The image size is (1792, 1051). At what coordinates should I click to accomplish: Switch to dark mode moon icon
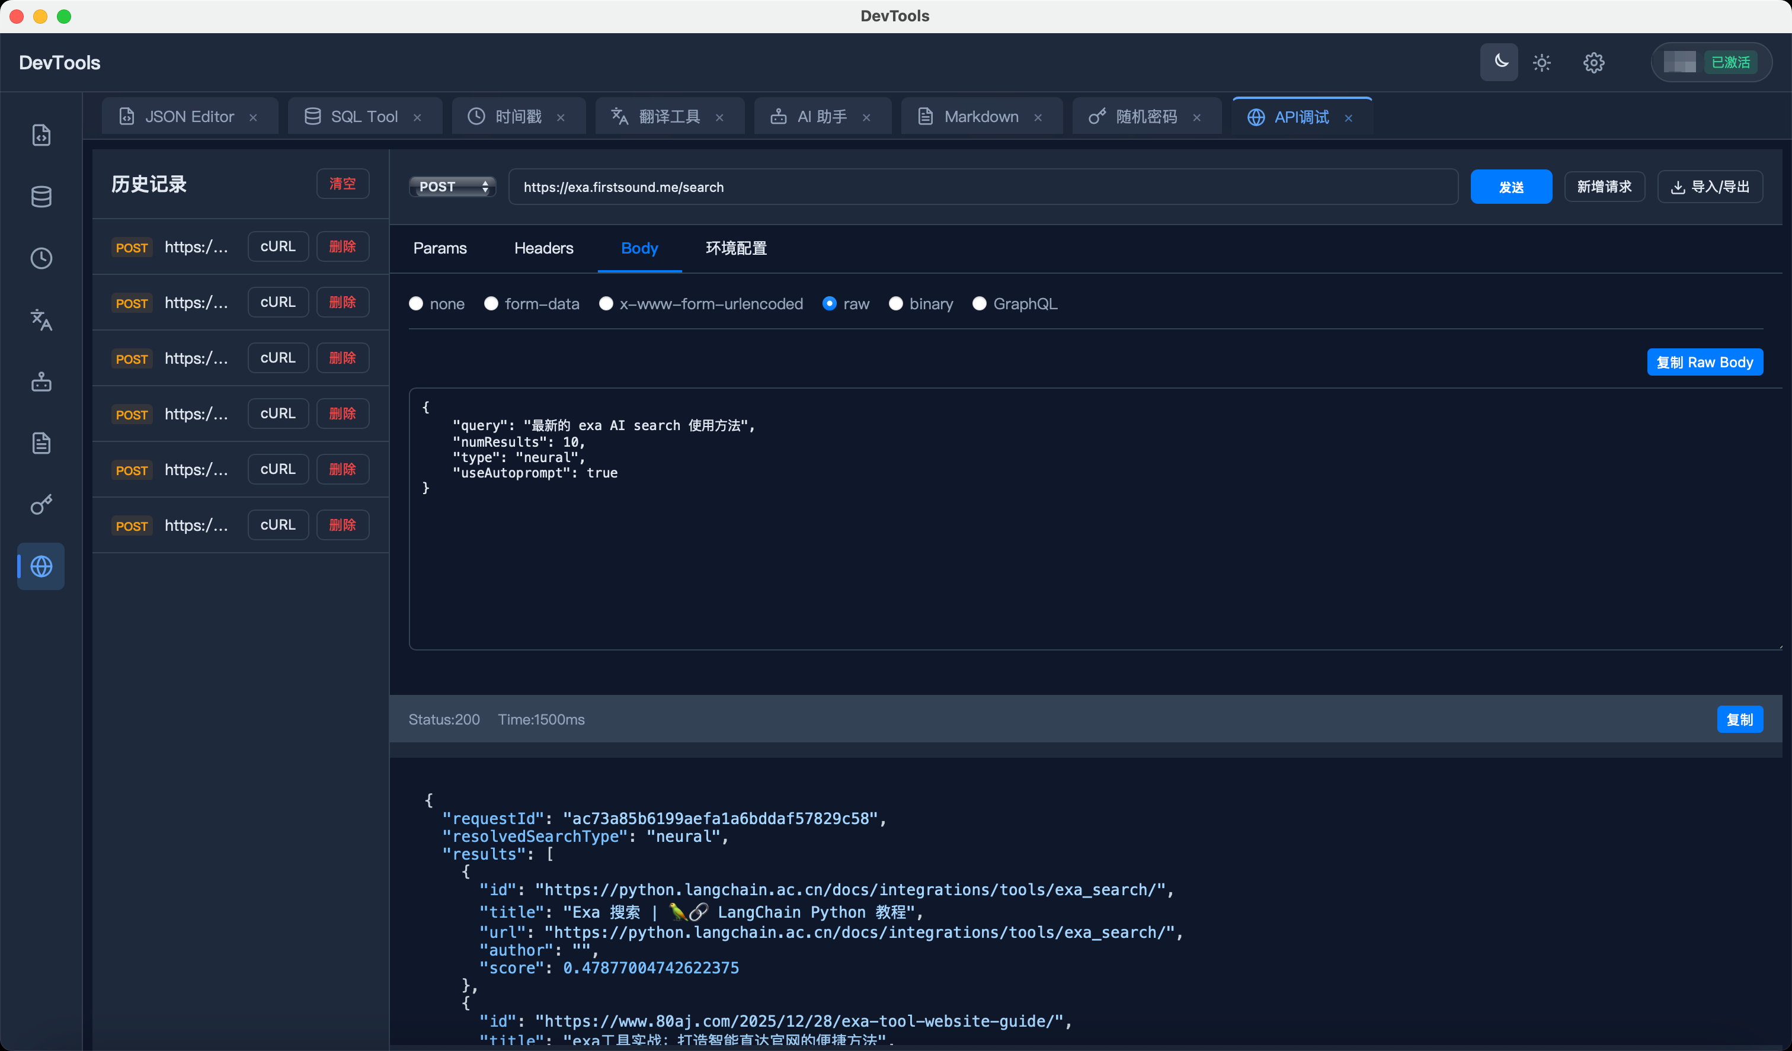(x=1500, y=62)
